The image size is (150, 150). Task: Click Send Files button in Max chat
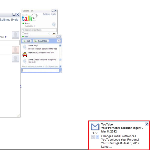point(41,41)
